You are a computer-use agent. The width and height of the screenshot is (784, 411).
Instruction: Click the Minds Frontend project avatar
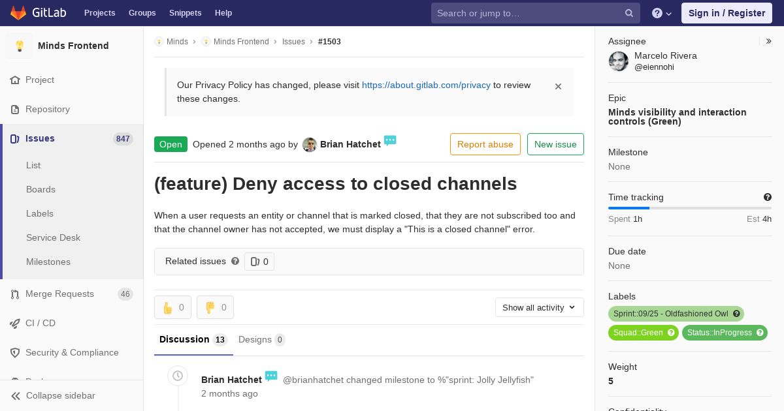tap(20, 46)
